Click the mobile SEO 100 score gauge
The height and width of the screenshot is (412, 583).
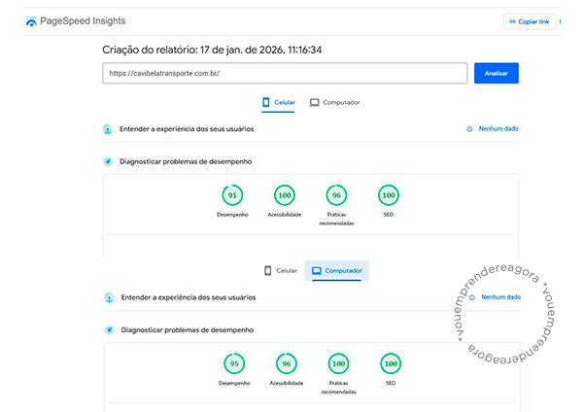pyautogui.click(x=389, y=195)
